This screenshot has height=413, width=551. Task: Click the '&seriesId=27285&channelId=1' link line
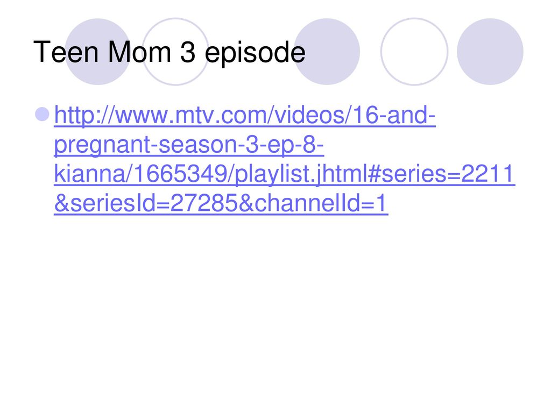click(x=221, y=203)
